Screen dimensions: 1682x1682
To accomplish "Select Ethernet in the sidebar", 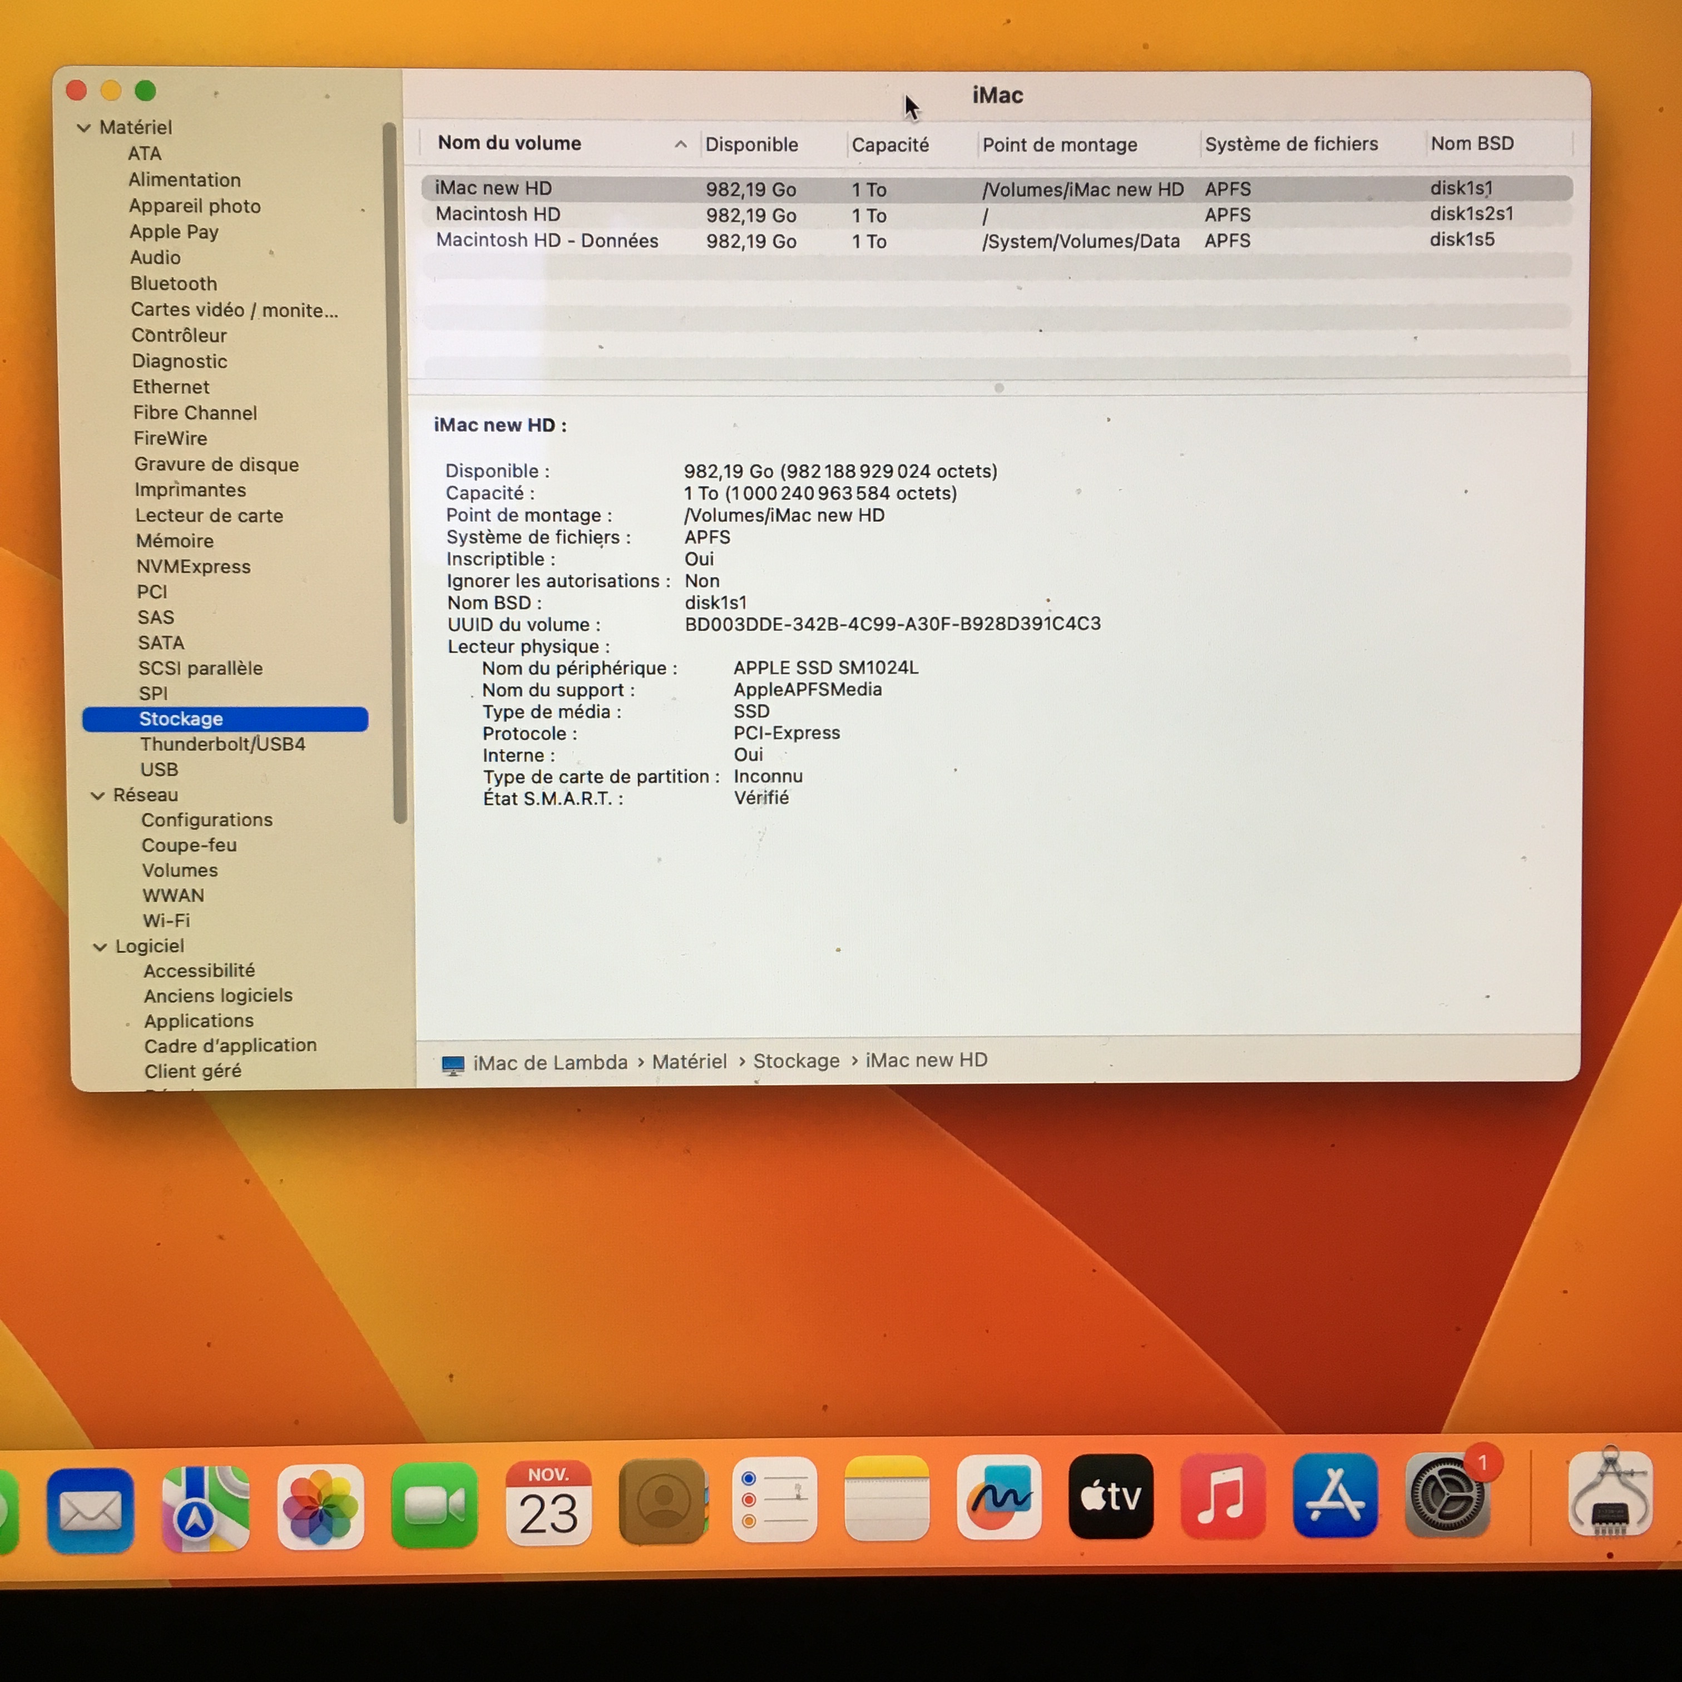I will coord(171,388).
